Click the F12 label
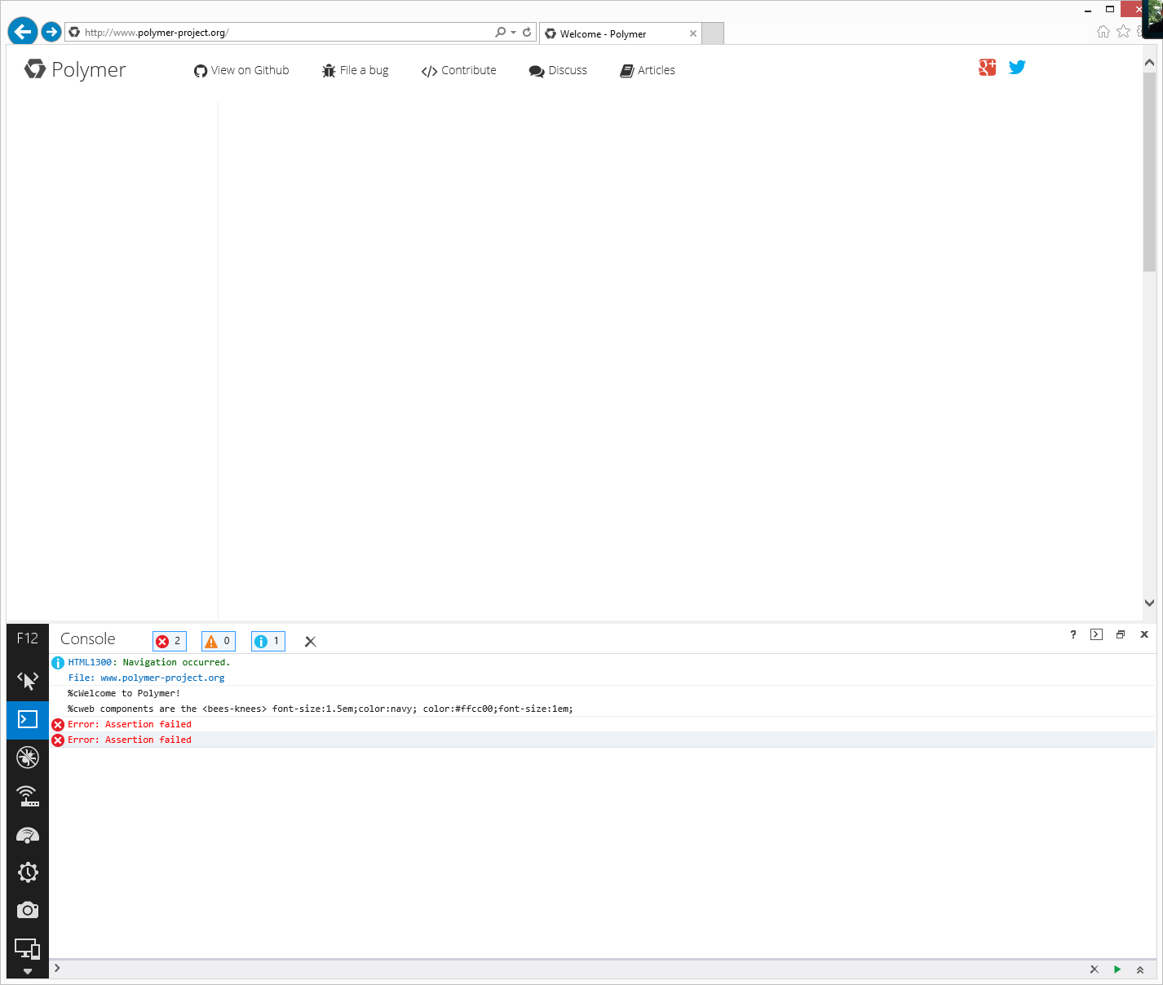1163x985 pixels. [28, 638]
